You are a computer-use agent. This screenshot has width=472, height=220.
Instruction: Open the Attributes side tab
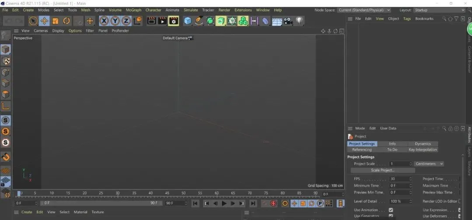(x=469, y=135)
